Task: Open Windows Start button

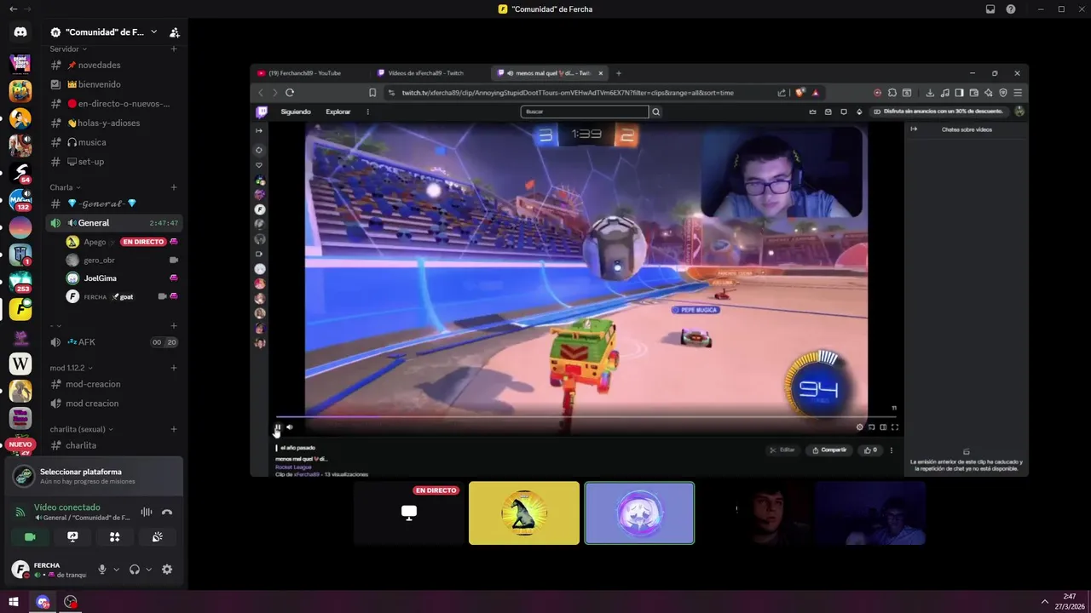Action: (x=14, y=602)
